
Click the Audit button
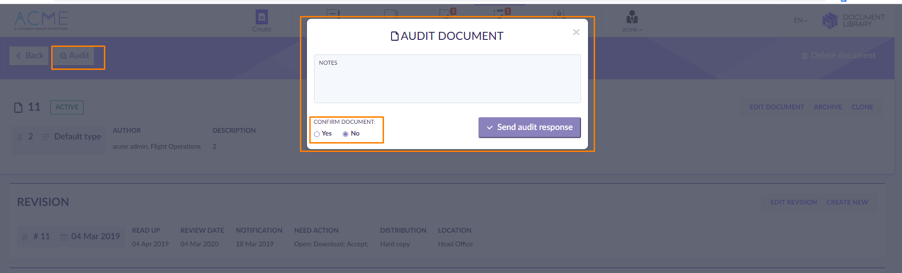[74, 56]
